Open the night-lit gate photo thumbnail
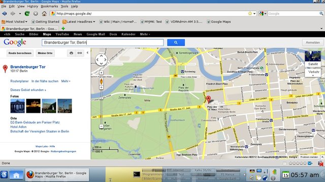Viewport: 325px width, 182px height. 34,106
